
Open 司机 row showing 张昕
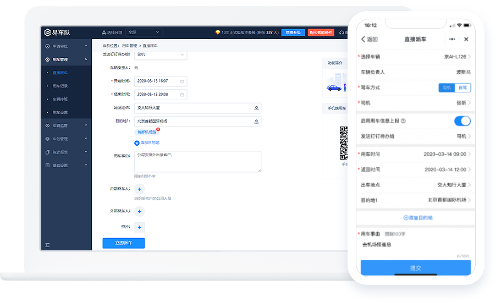(x=416, y=103)
